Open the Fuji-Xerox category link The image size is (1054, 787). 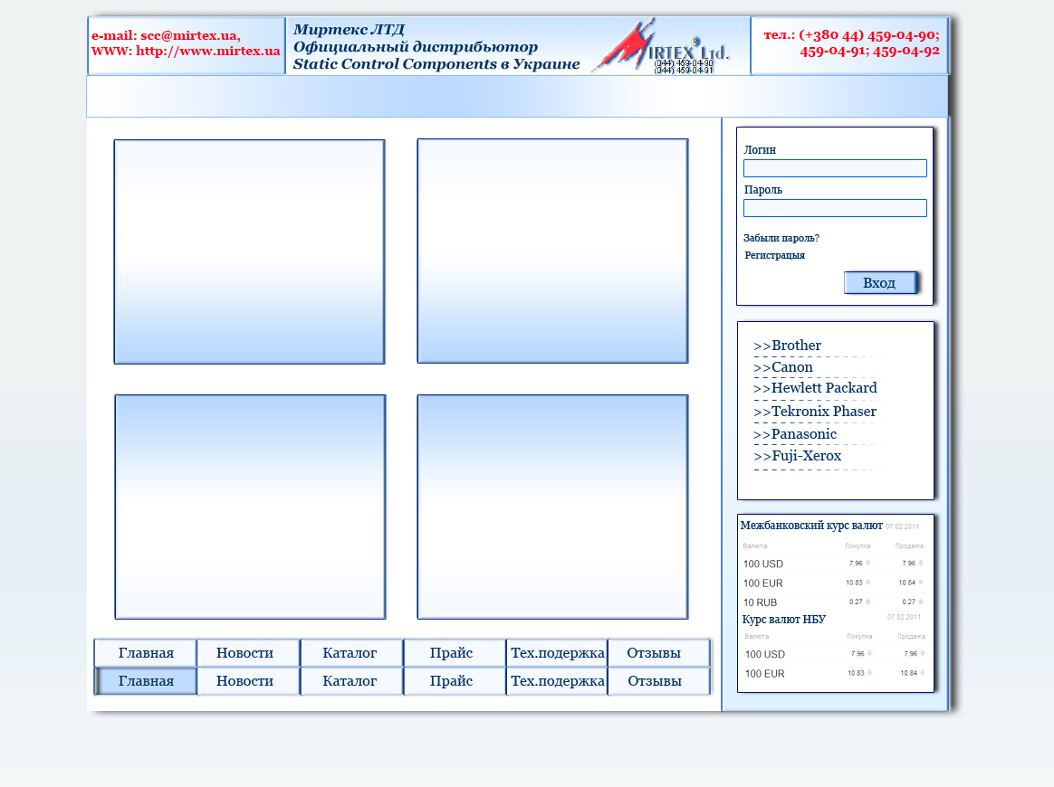[x=797, y=455]
